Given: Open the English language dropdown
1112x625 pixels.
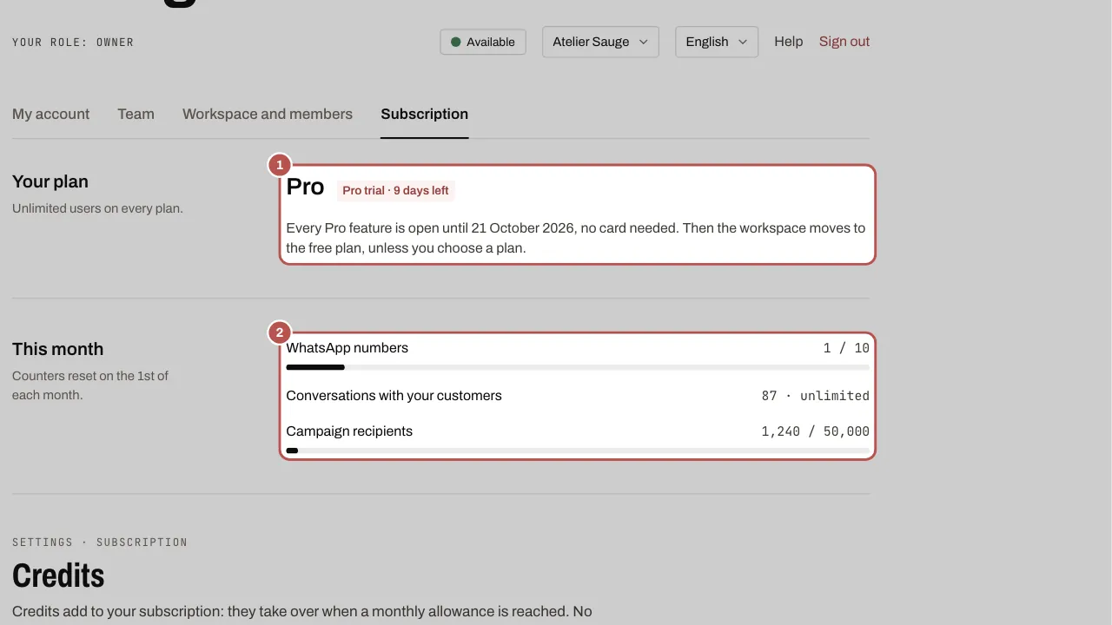Looking at the screenshot, I should [717, 42].
